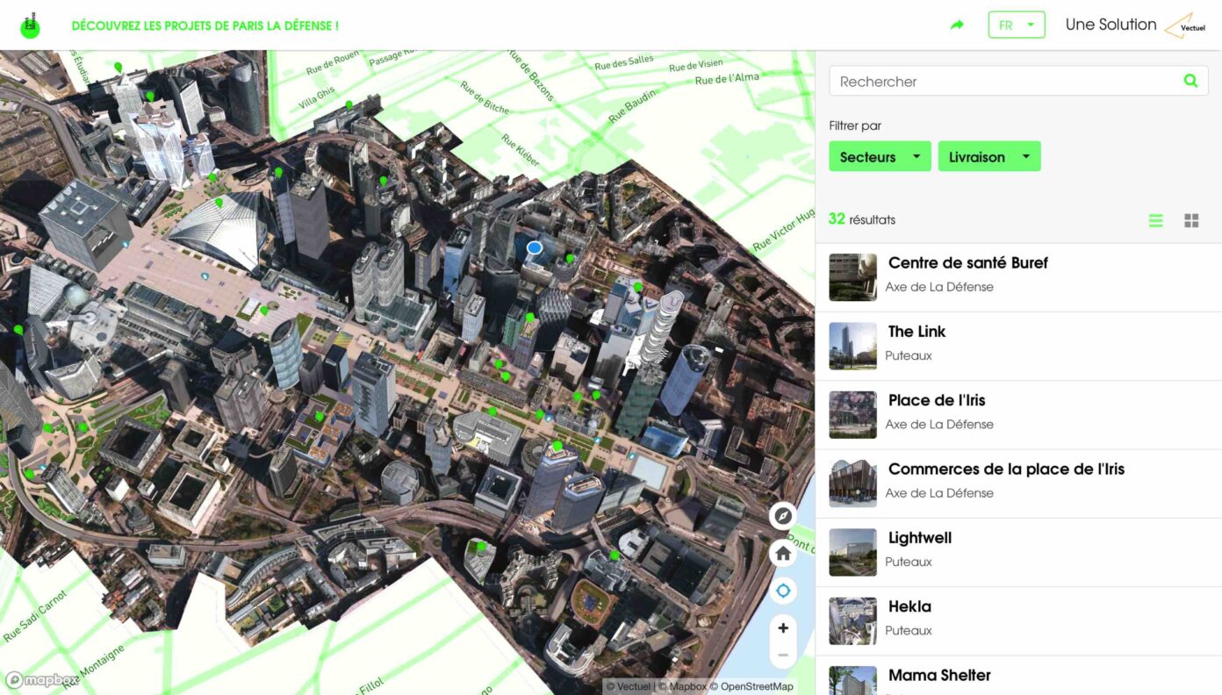Click the share arrow icon in the header
This screenshot has height=695, width=1222.
coord(956,25)
